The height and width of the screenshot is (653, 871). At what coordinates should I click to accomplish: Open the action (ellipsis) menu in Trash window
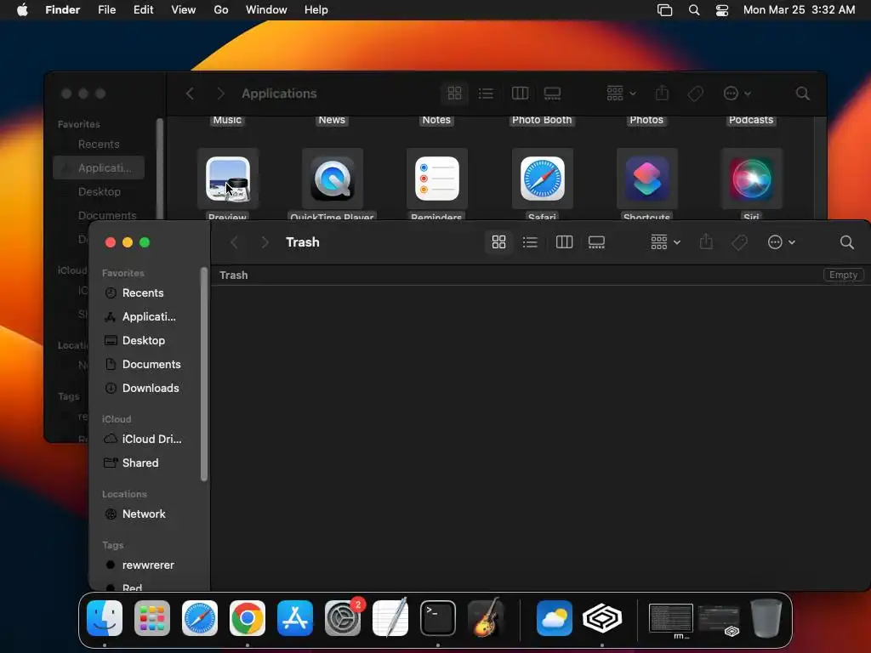pyautogui.click(x=781, y=242)
